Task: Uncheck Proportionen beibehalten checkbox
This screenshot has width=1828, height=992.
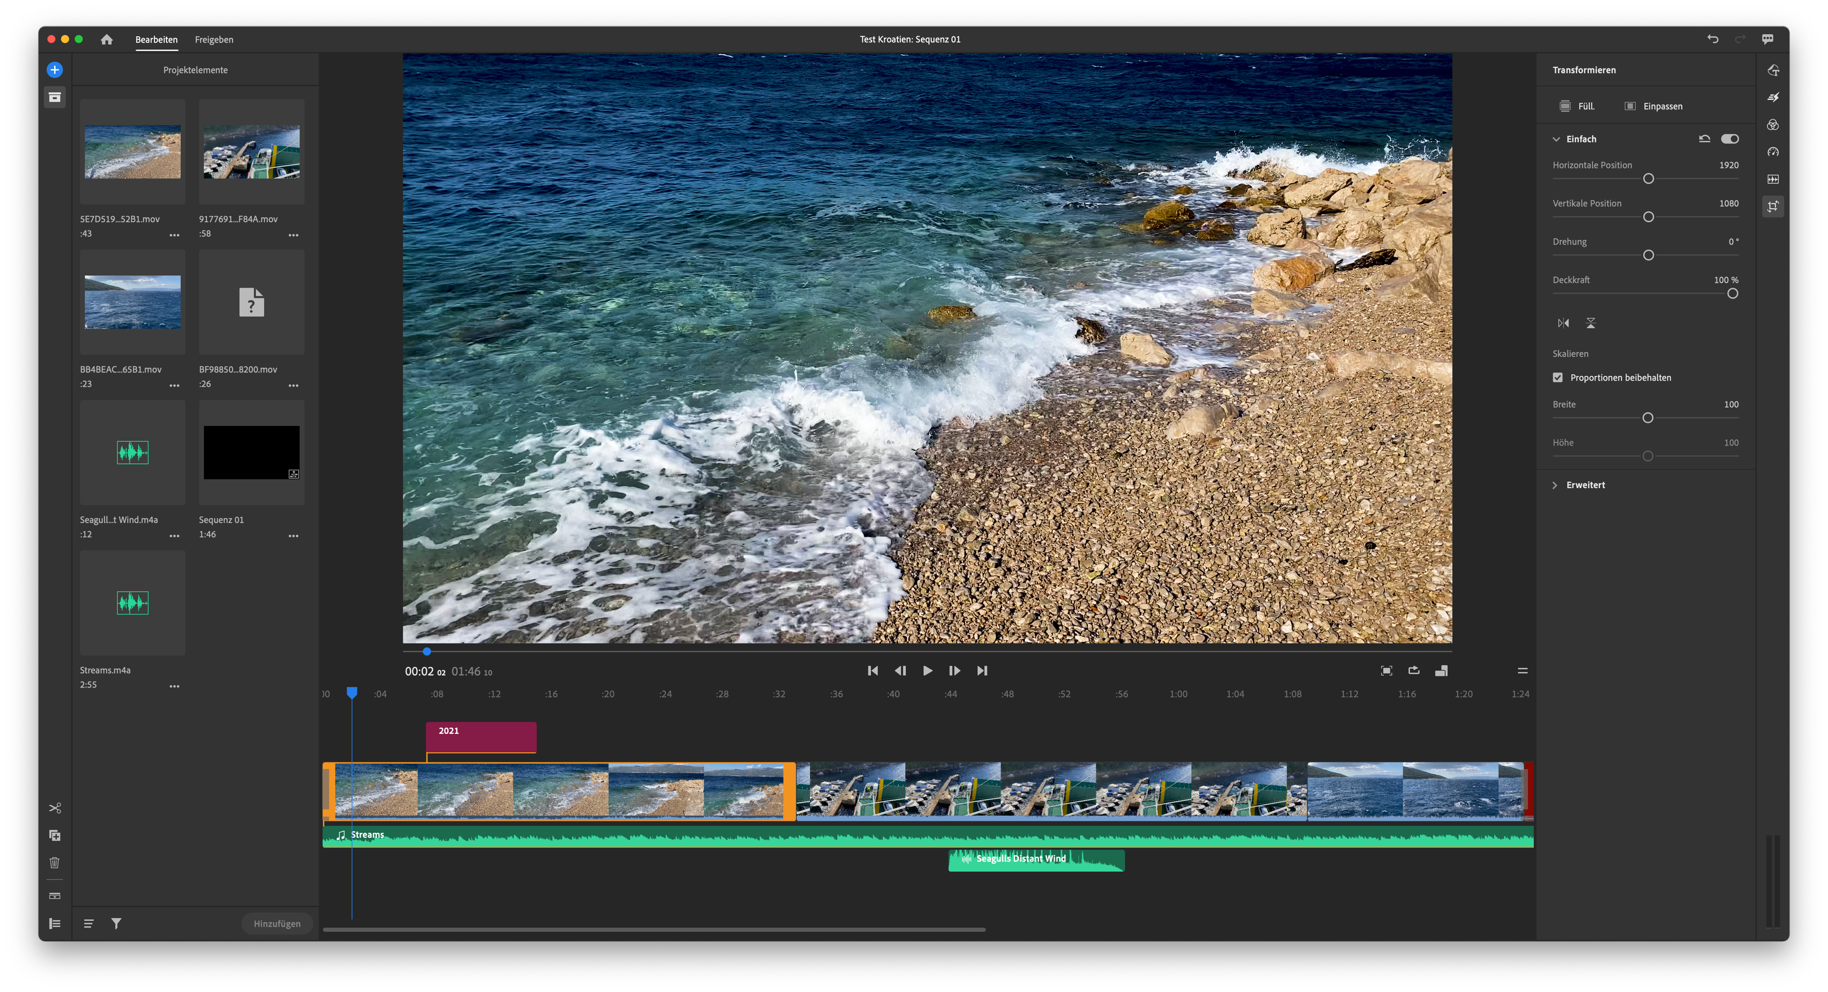Action: point(1558,377)
